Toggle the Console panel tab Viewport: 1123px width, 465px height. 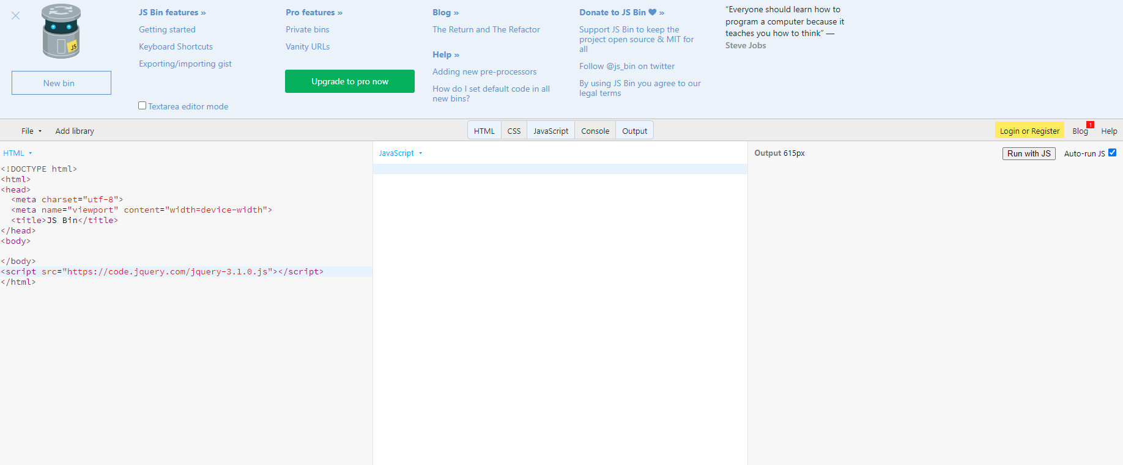coord(595,131)
